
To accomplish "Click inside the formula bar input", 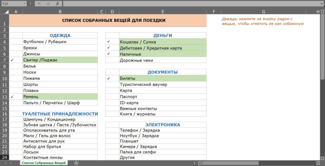I will tap(191, 3).
